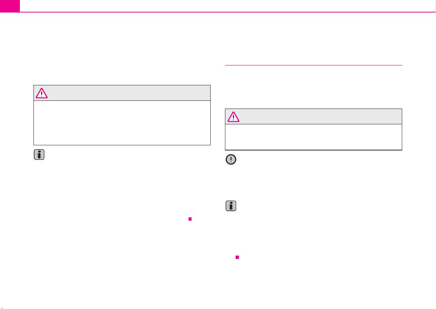Click the thin magenta section rule above the right column

313,65
